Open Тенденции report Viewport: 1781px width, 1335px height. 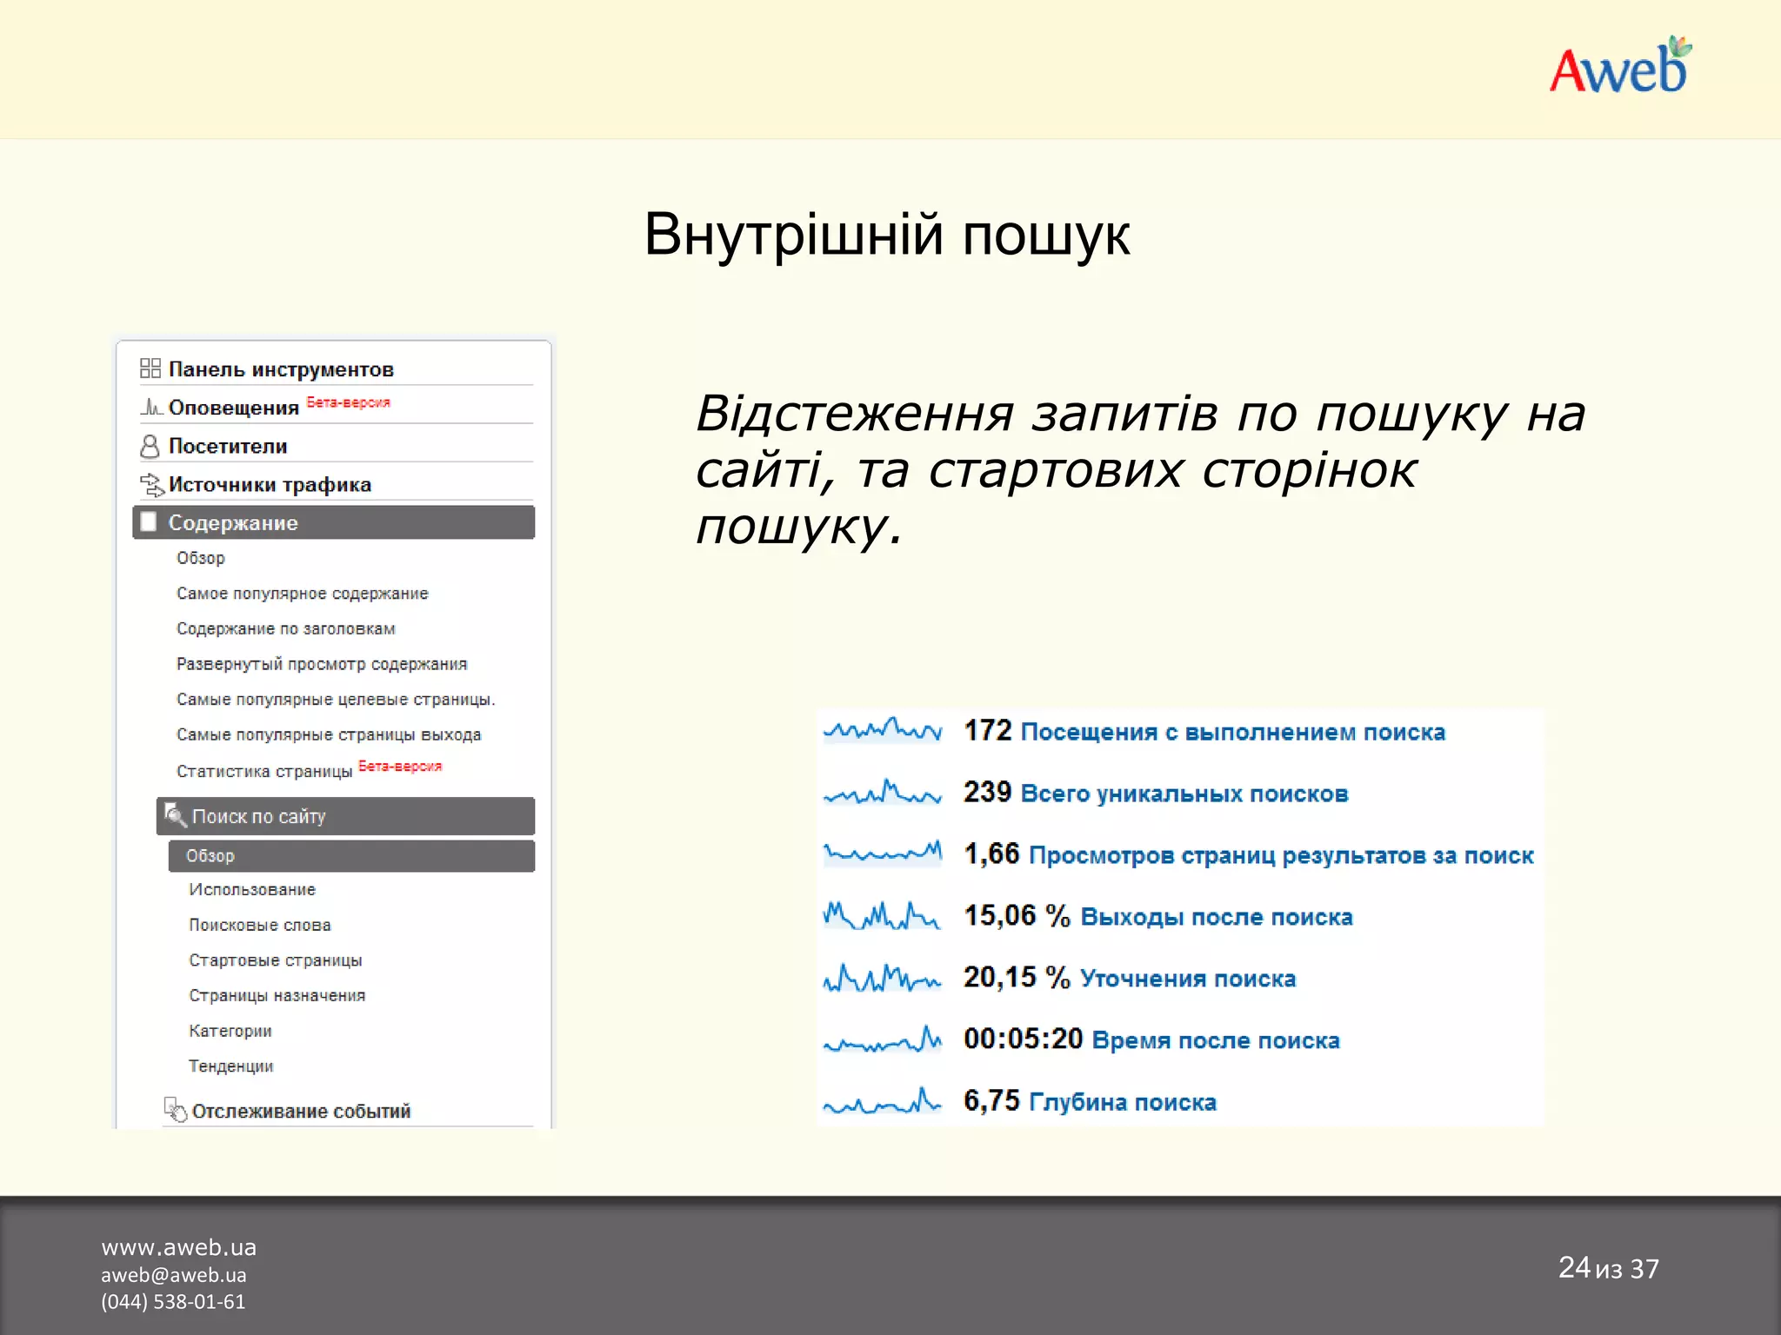[x=231, y=1066]
